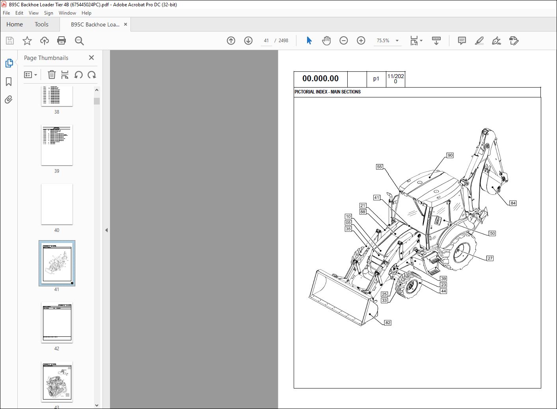Switch to the Tools tab
This screenshot has height=409, width=557.
coord(41,24)
